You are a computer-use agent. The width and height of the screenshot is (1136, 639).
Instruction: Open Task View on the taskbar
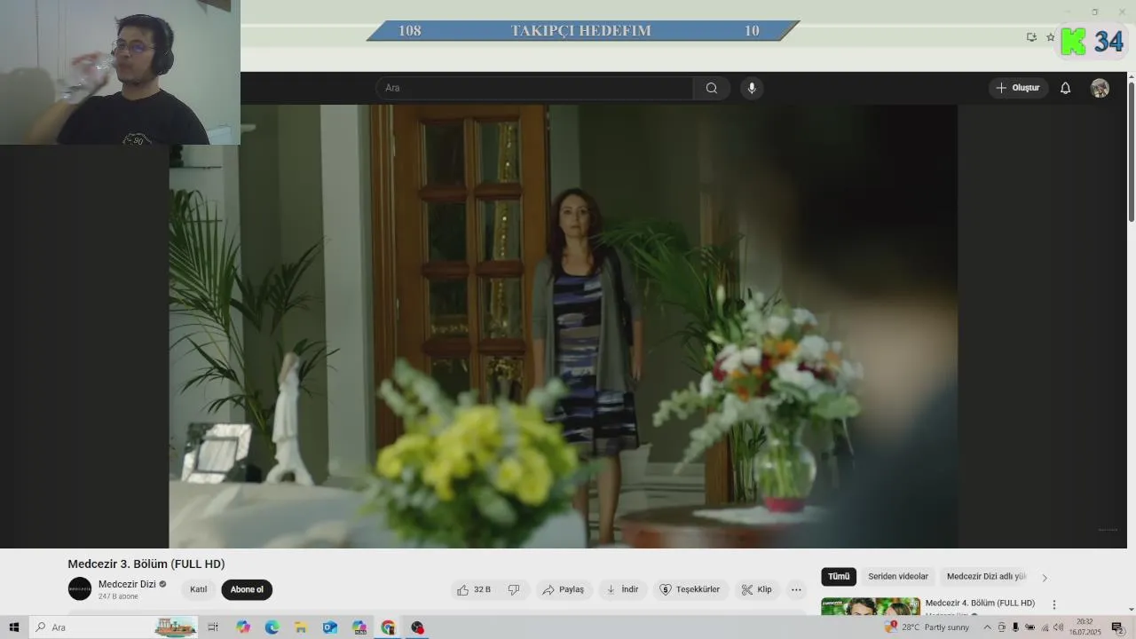coord(213,627)
